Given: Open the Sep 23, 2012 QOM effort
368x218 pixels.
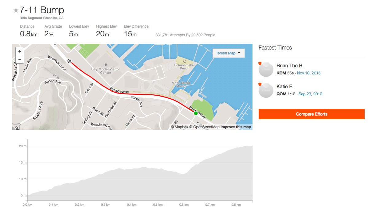Looking at the screenshot, I should point(310,94).
